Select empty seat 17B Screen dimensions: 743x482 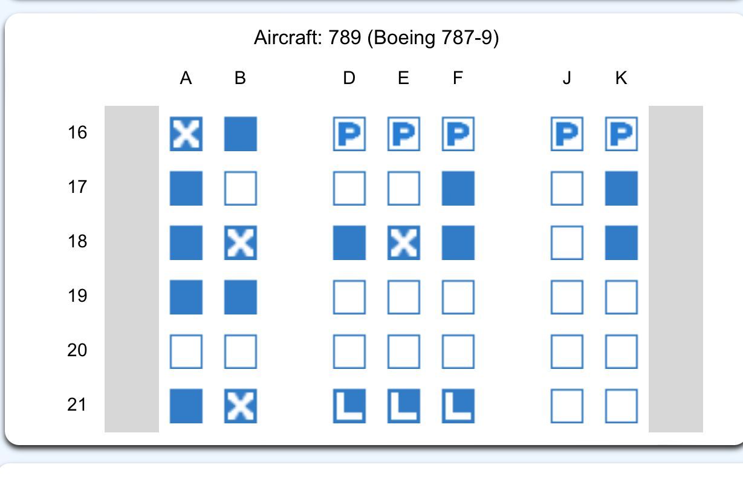tap(240, 188)
